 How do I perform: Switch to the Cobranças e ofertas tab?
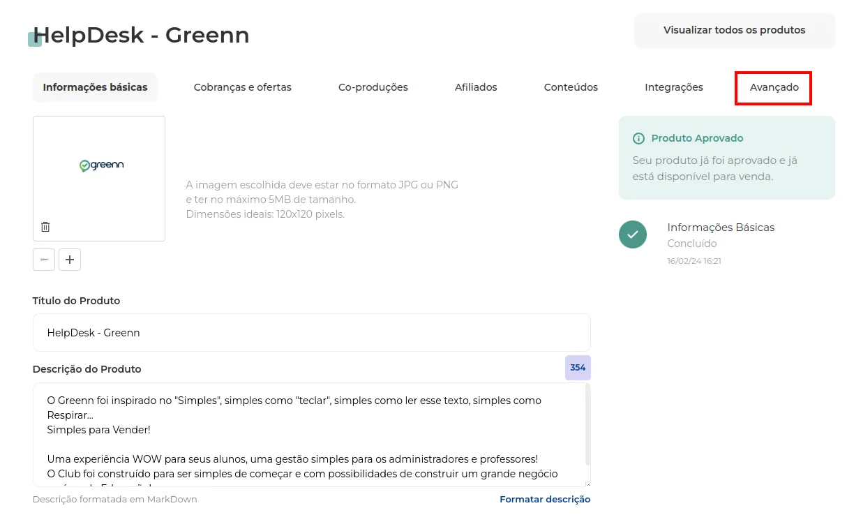[243, 87]
